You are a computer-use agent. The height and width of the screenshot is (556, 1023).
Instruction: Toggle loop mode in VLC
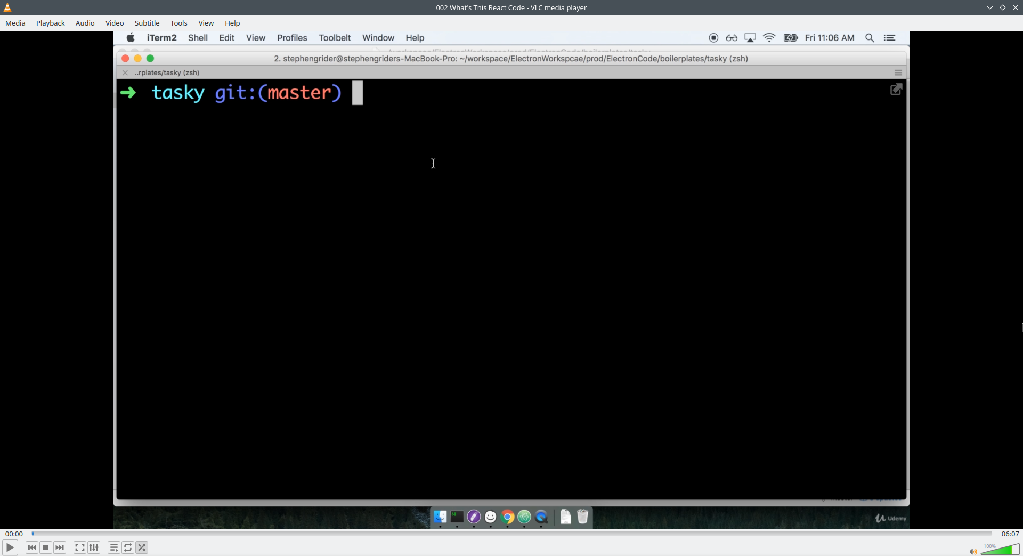tap(128, 547)
